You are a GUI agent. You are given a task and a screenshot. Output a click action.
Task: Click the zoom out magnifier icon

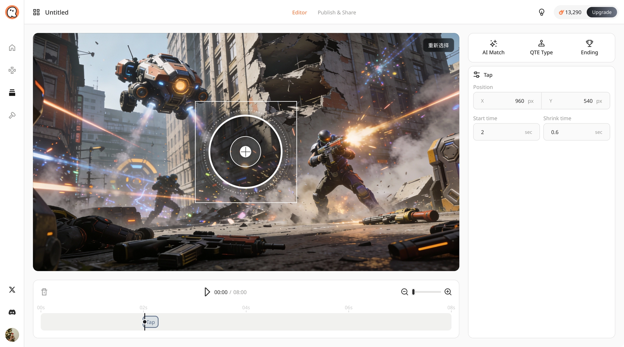405,292
